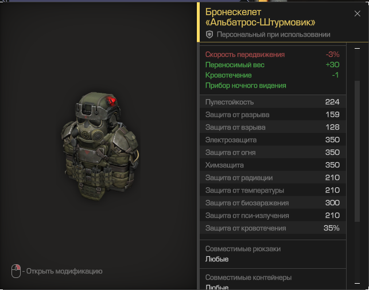Click the Совместимые контейнеры section header
Viewport: 369px width, 290px height.
[248, 277]
